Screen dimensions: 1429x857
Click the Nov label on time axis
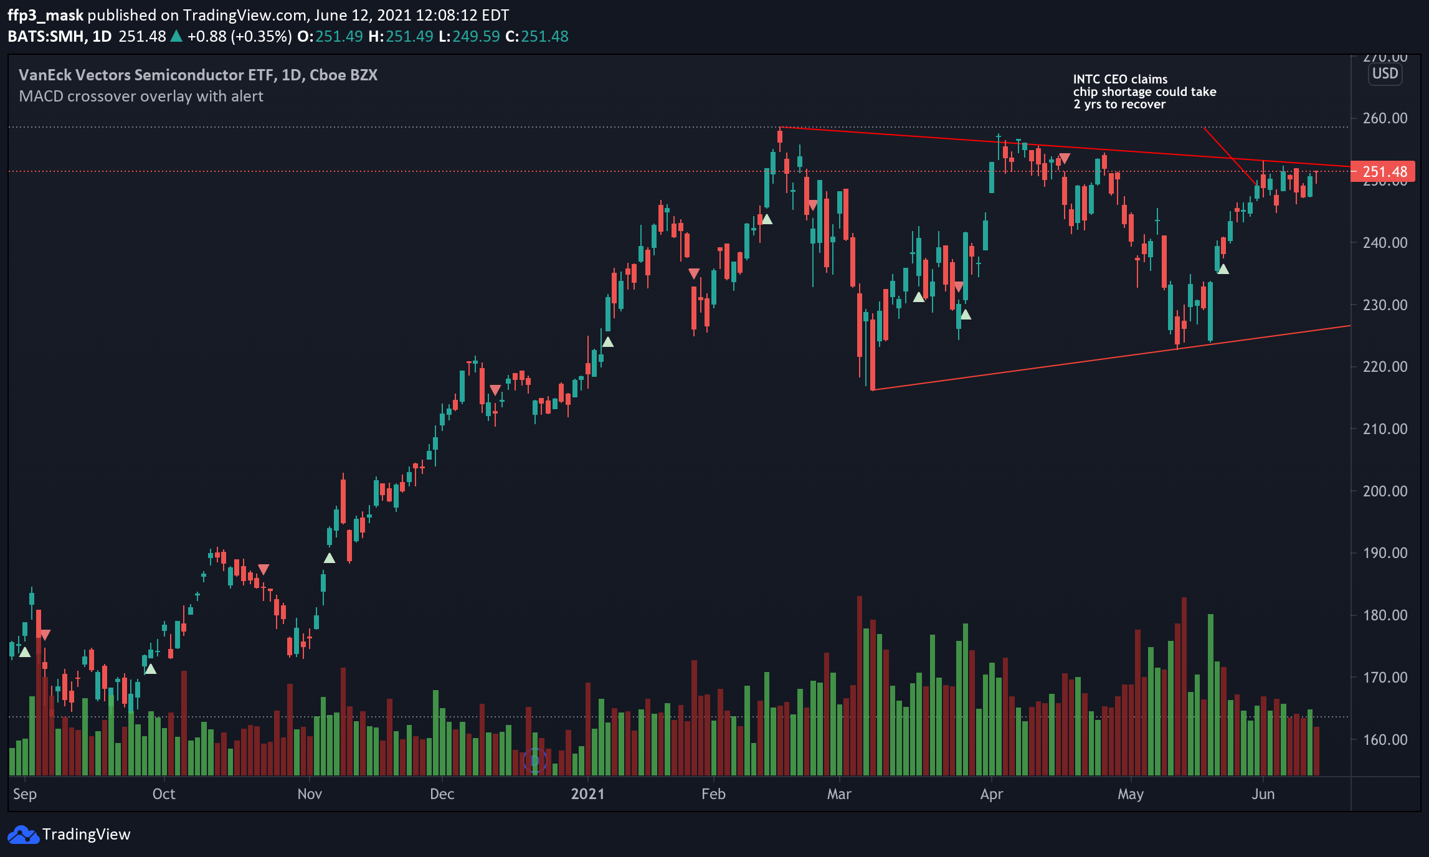tap(310, 794)
